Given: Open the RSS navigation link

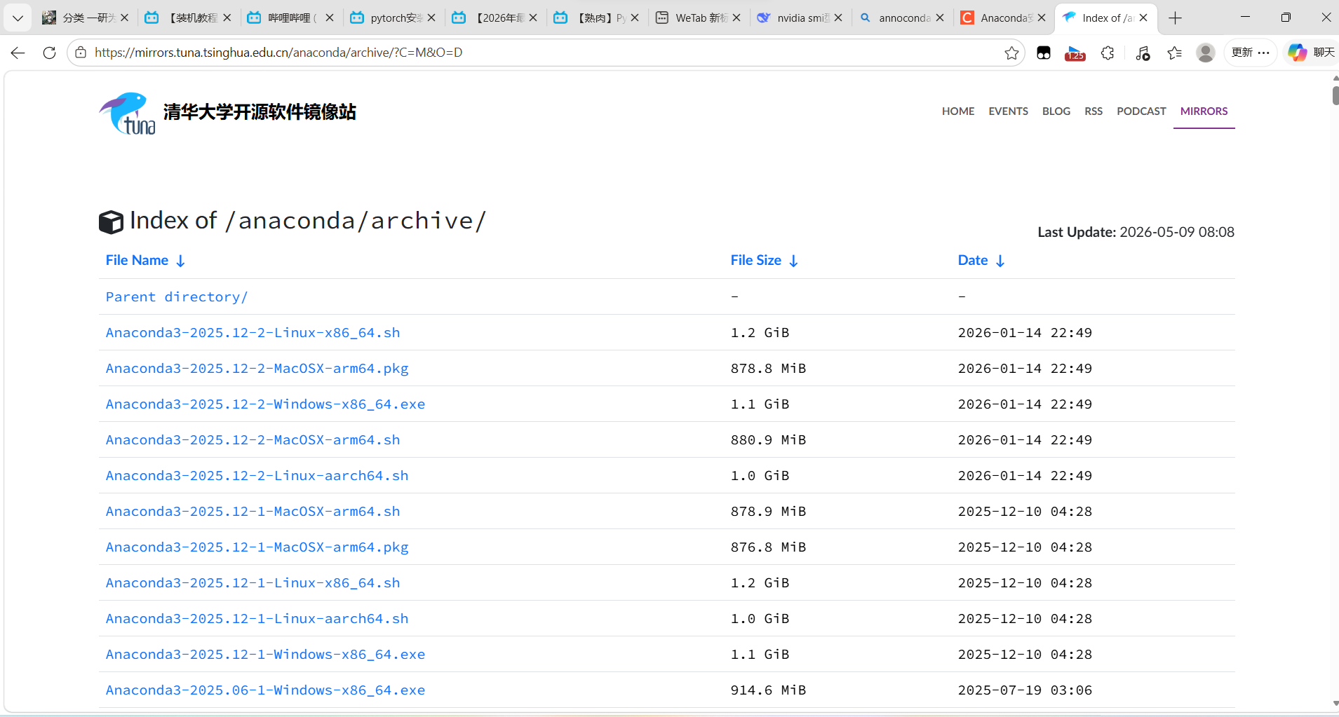Looking at the screenshot, I should (x=1094, y=111).
